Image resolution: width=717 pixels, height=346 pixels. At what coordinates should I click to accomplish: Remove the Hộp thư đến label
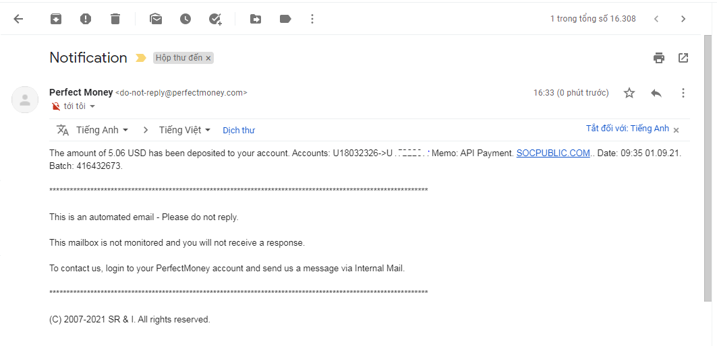click(208, 59)
